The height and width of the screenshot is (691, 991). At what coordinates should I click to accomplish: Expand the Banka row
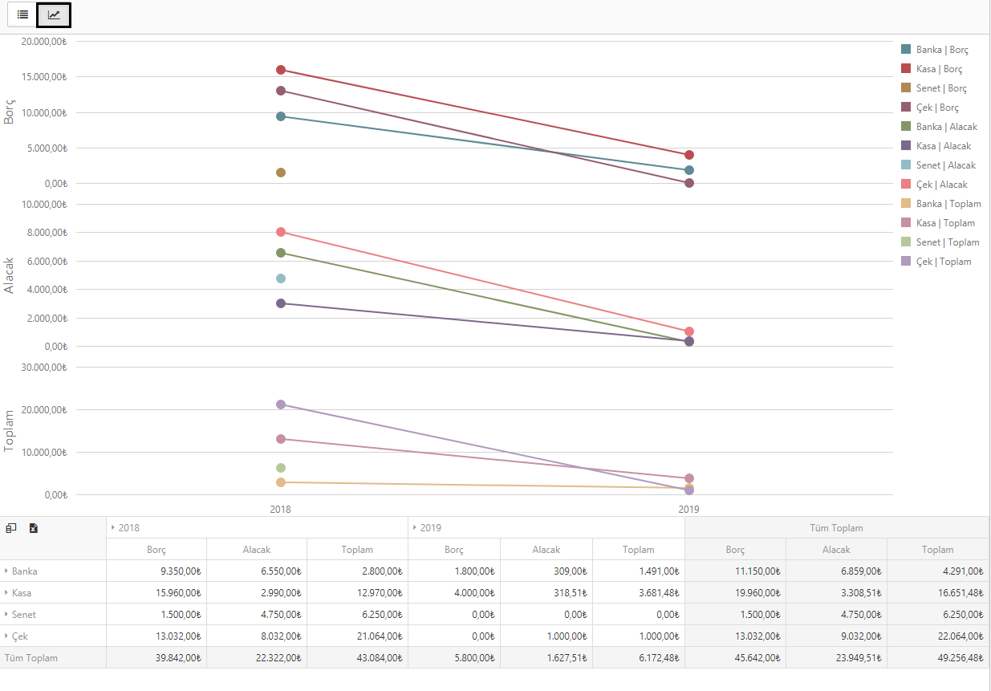6,571
